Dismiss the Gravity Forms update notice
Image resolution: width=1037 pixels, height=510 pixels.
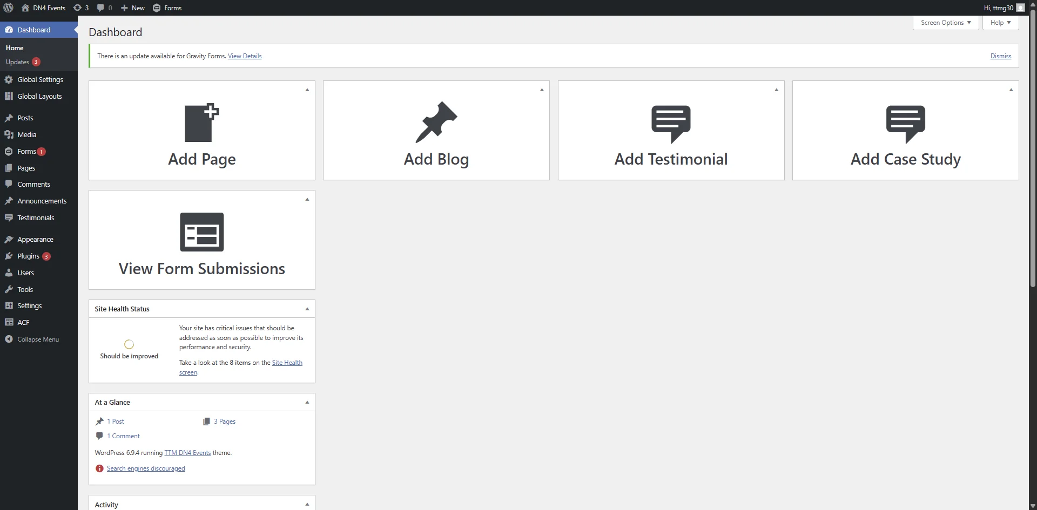tap(1000, 56)
